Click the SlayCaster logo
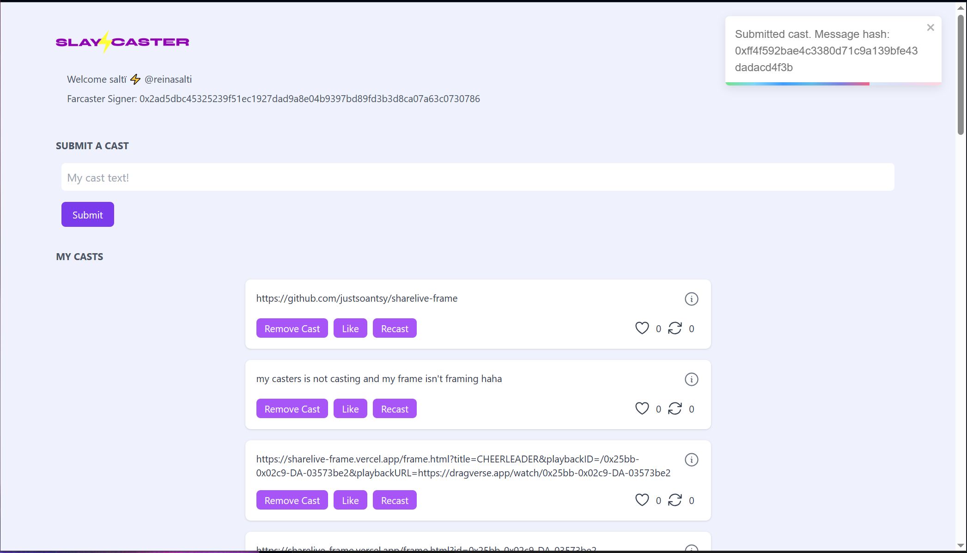Image resolution: width=967 pixels, height=553 pixels. tap(122, 42)
